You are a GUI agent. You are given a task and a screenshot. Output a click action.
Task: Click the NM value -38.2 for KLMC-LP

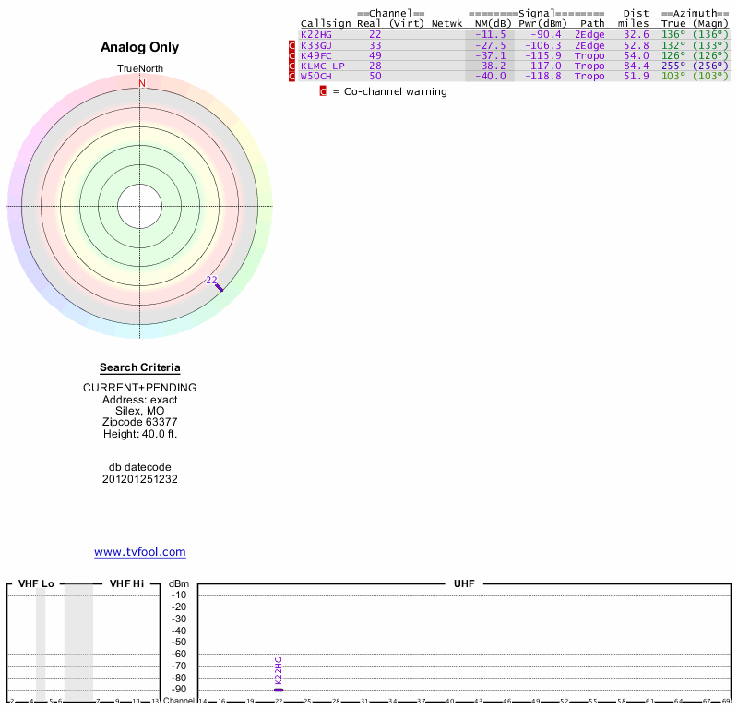click(491, 66)
